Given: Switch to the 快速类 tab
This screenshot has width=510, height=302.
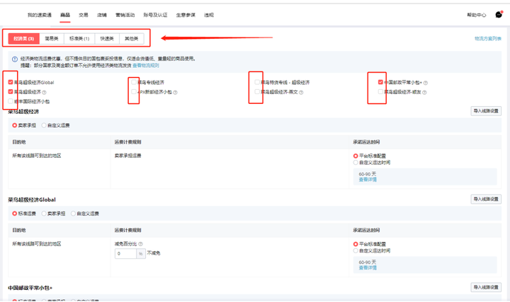Looking at the screenshot, I should (x=107, y=38).
